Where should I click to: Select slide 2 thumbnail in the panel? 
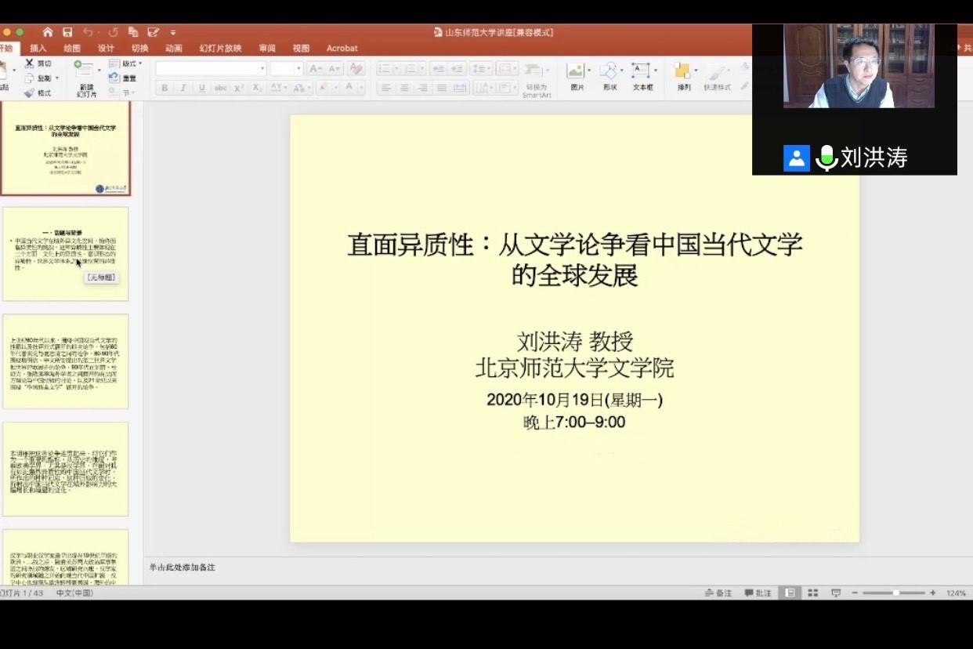point(65,254)
